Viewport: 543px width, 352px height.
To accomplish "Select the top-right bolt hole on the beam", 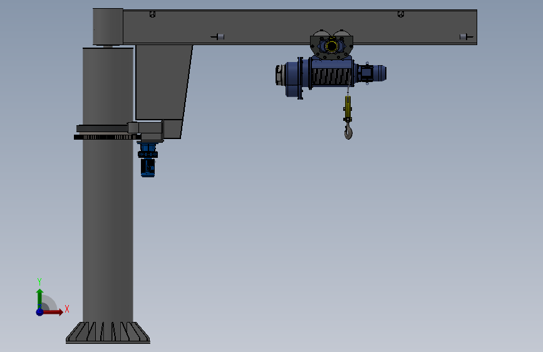I will (401, 14).
